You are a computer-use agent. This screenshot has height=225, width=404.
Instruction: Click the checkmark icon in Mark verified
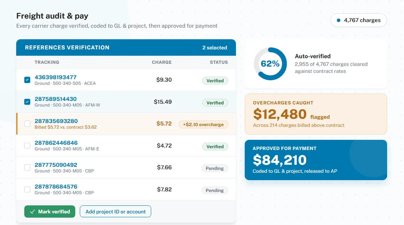[32, 212]
